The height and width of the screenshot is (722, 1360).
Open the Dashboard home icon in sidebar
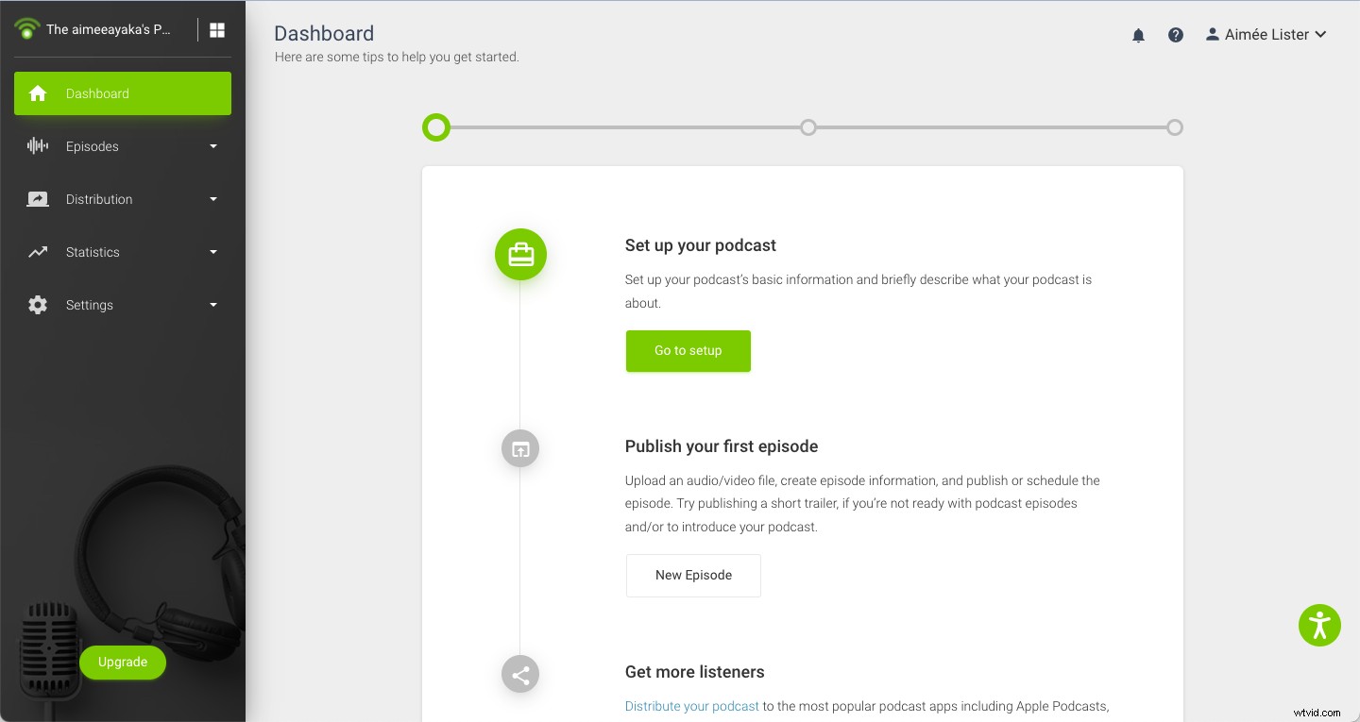coord(38,92)
